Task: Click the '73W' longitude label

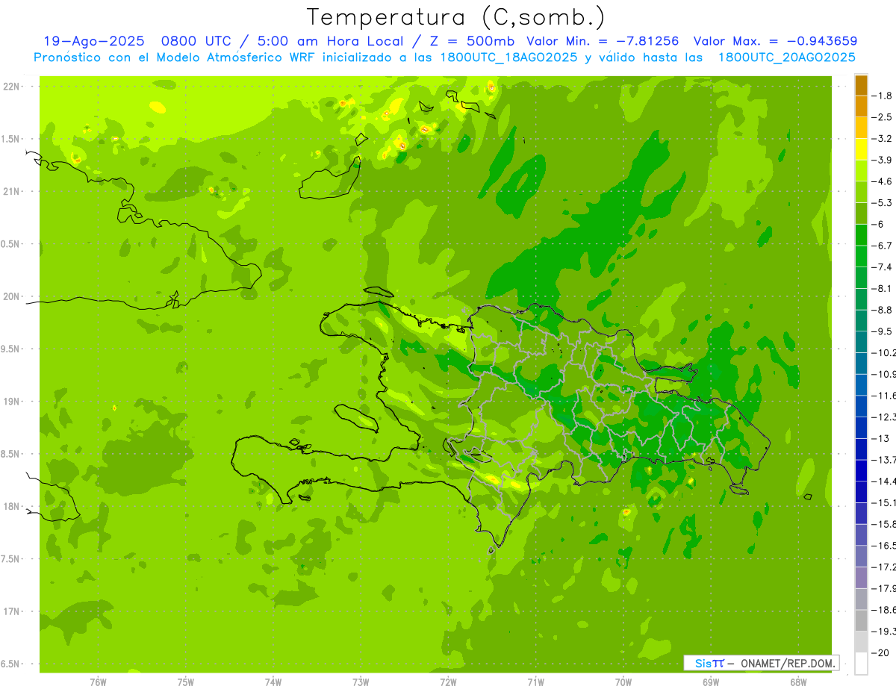Action: coord(361,682)
